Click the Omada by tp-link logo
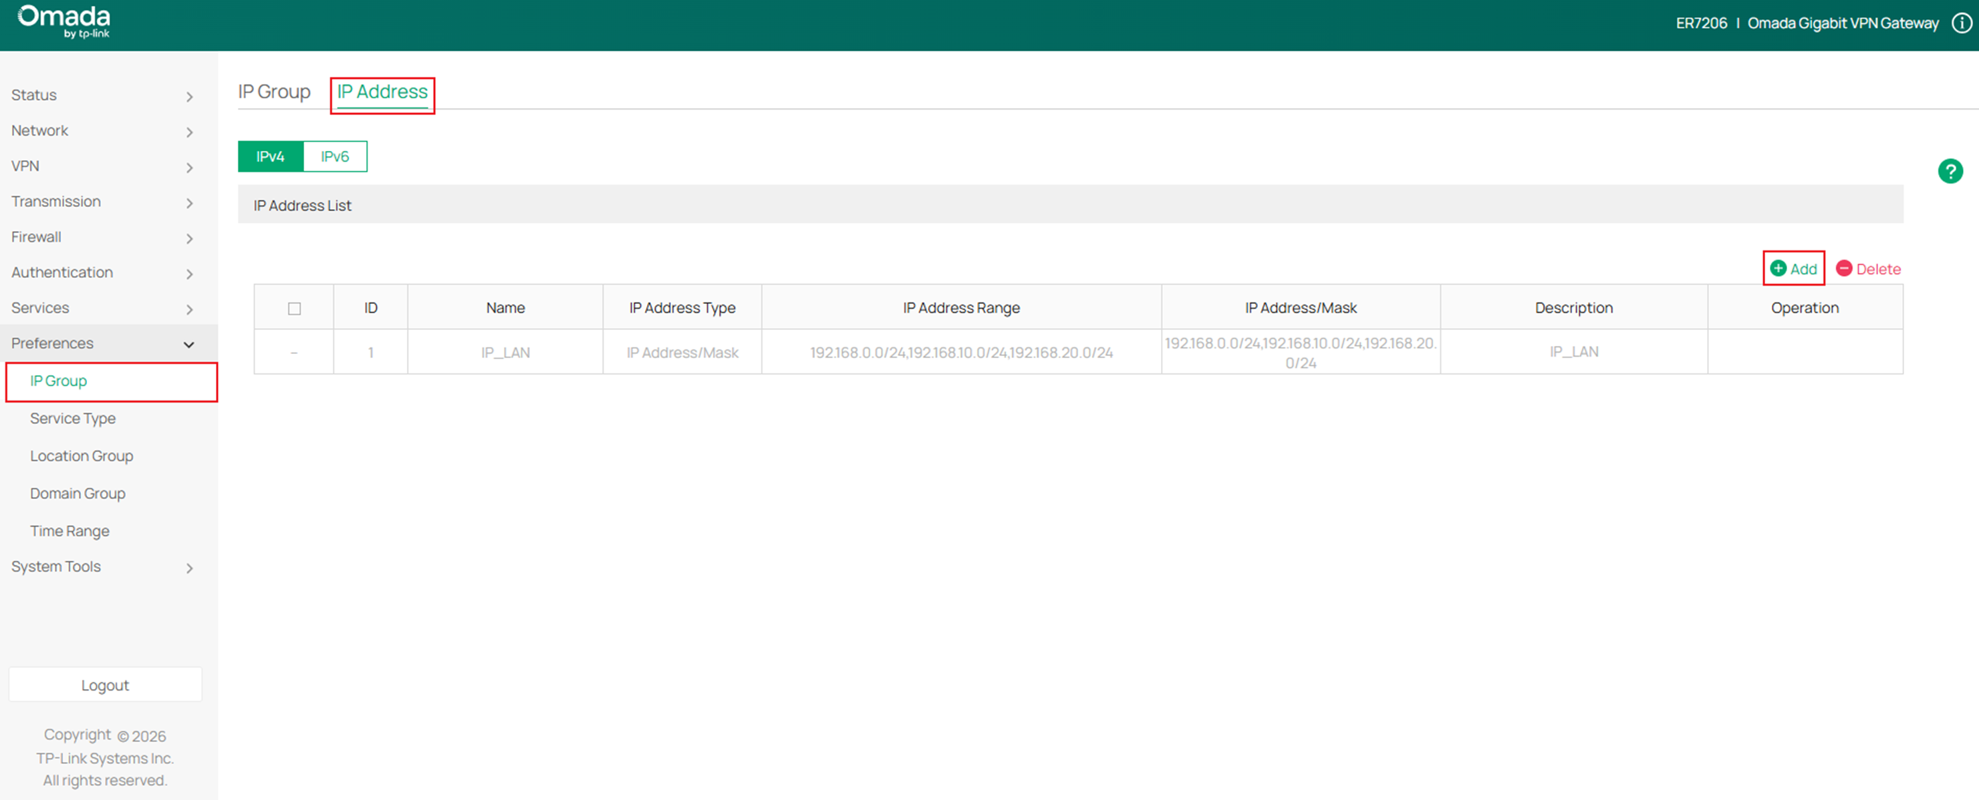The height and width of the screenshot is (800, 1979). pos(62,21)
